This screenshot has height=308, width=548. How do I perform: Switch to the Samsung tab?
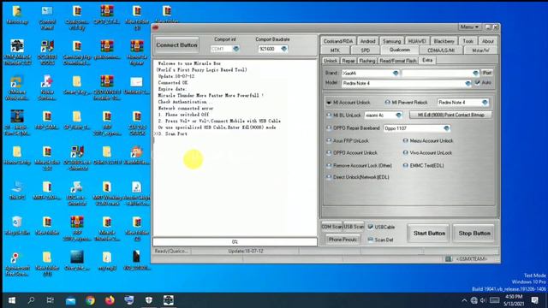coord(391,41)
